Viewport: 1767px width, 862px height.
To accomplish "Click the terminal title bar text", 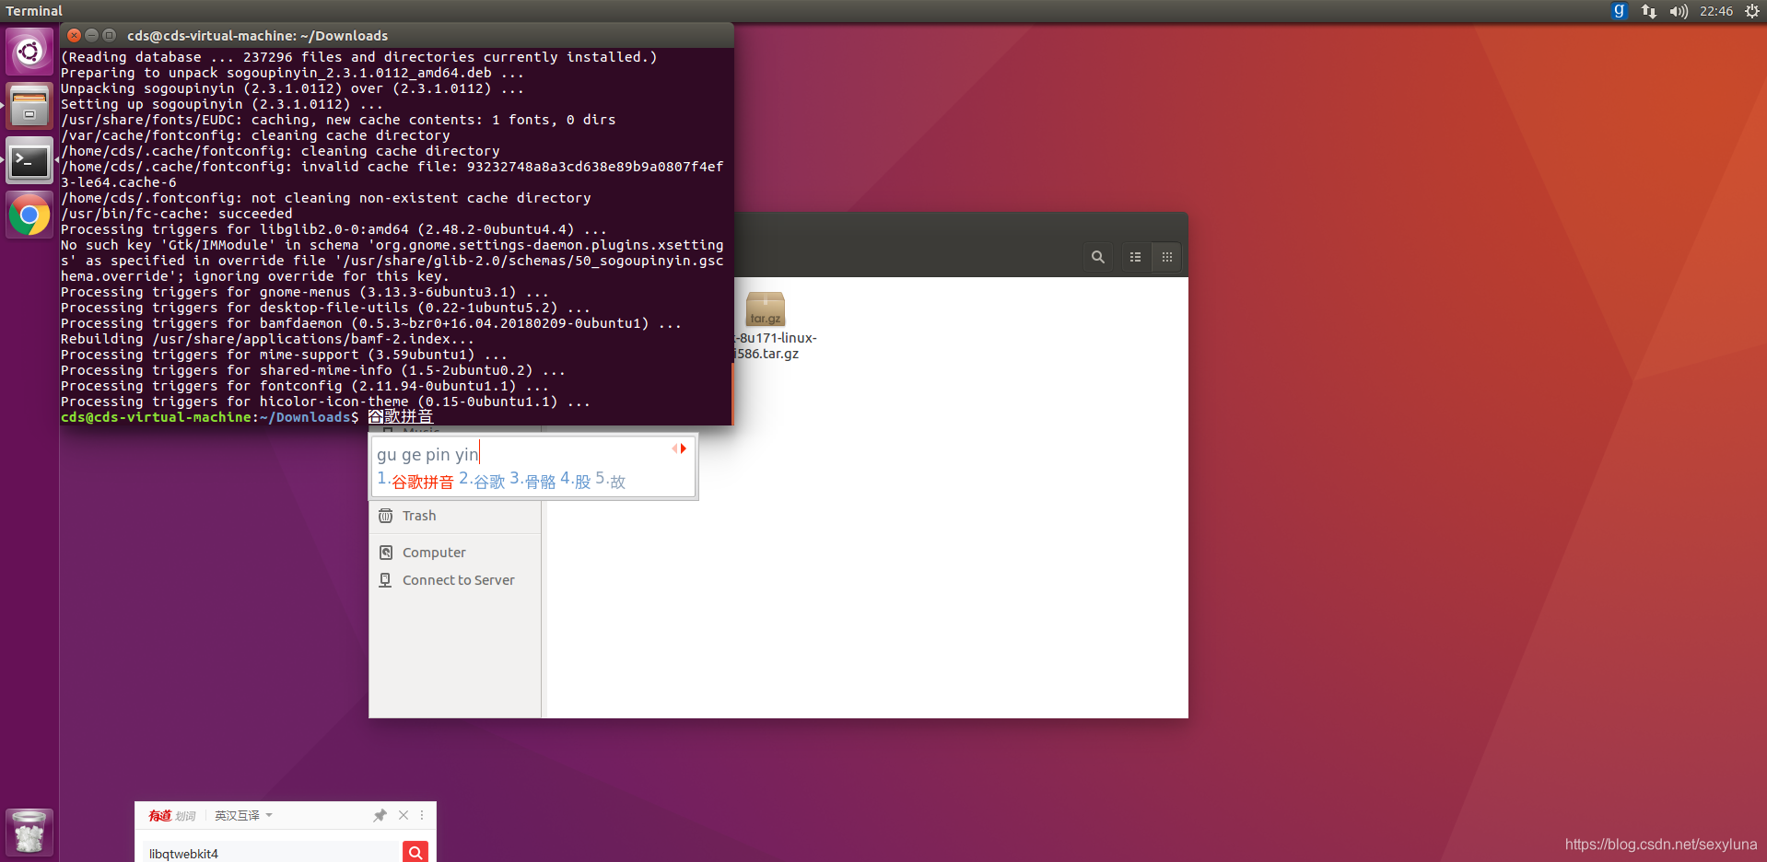I will tap(258, 36).
